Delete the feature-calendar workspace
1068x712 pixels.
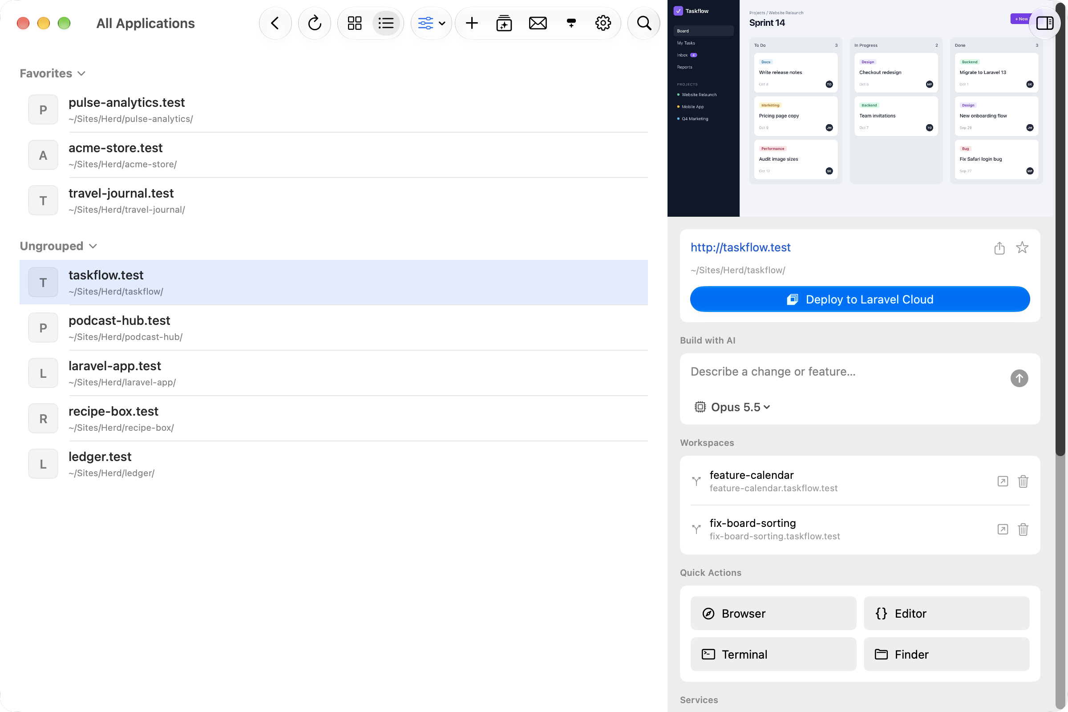pyautogui.click(x=1023, y=481)
